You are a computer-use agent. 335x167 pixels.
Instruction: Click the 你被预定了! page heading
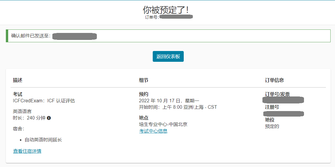(x=166, y=10)
